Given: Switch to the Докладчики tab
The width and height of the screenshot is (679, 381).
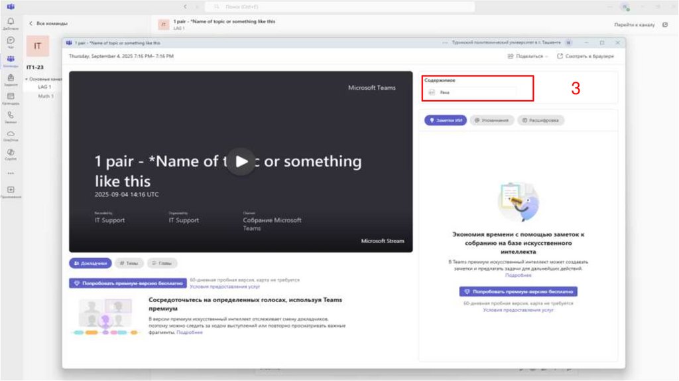Looking at the screenshot, I should tap(90, 263).
